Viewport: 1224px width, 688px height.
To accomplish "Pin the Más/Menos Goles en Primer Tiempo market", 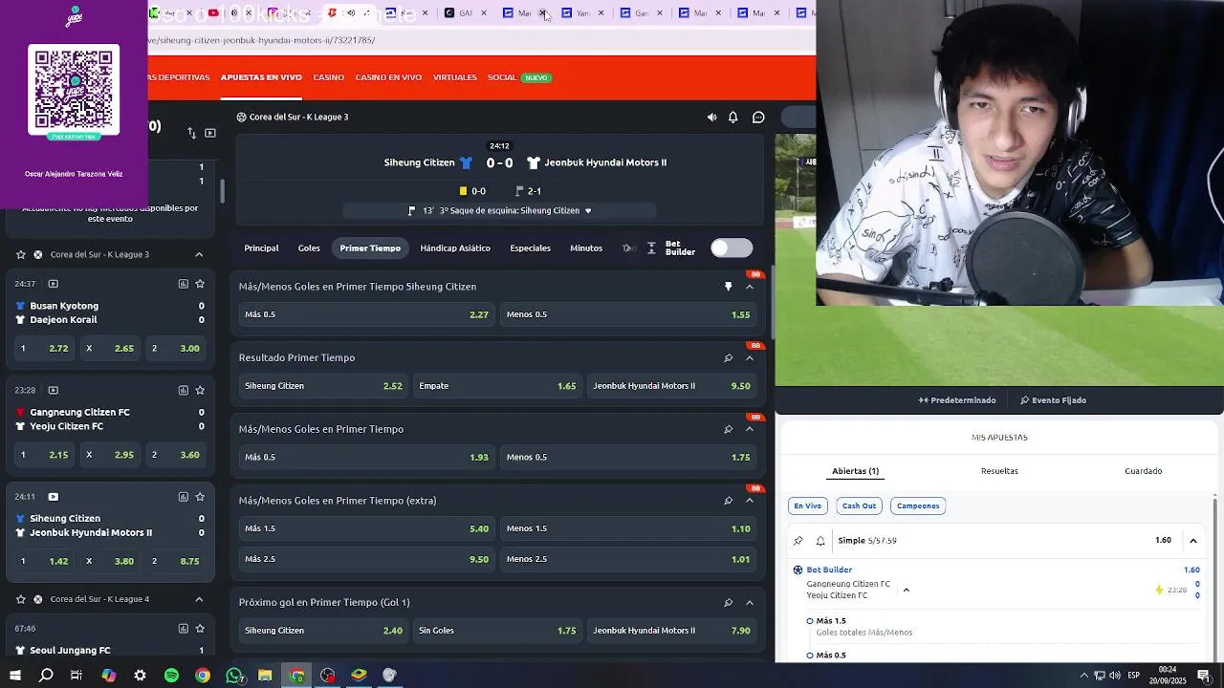I will pyautogui.click(x=728, y=429).
